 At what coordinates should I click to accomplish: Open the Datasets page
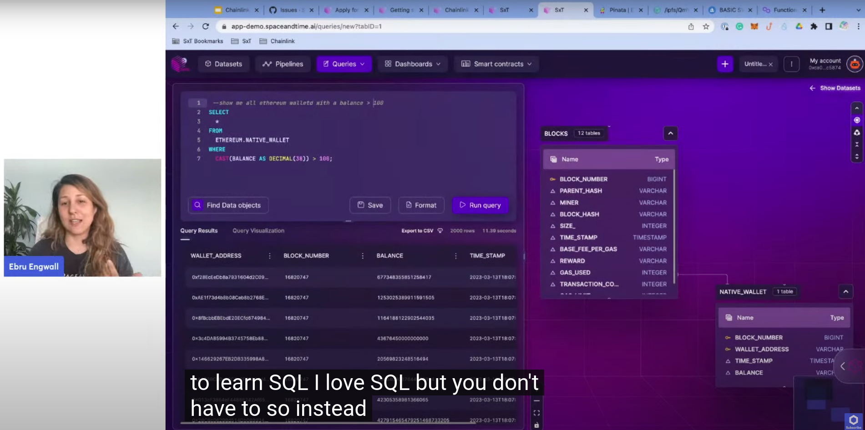pyautogui.click(x=223, y=64)
